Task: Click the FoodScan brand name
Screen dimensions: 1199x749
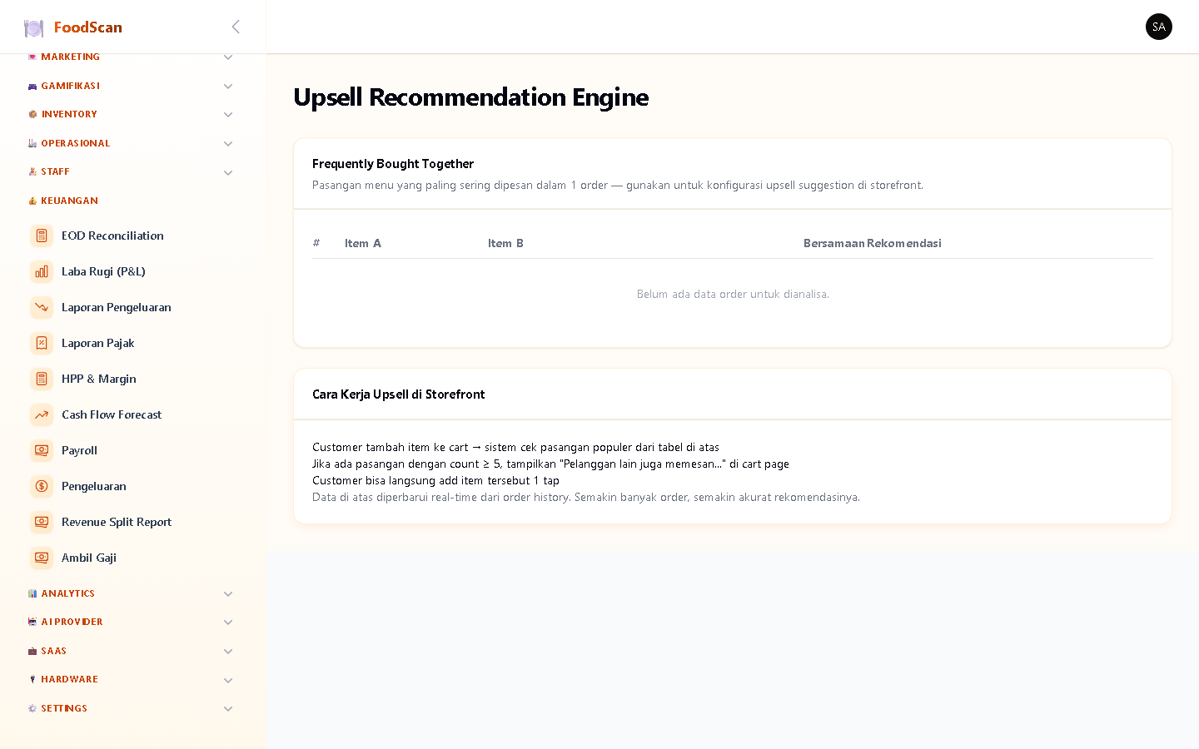Action: point(88,27)
